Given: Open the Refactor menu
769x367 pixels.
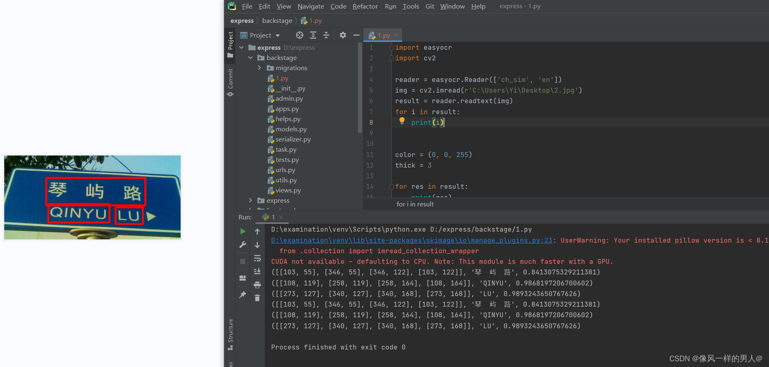Looking at the screenshot, I should (x=365, y=6).
